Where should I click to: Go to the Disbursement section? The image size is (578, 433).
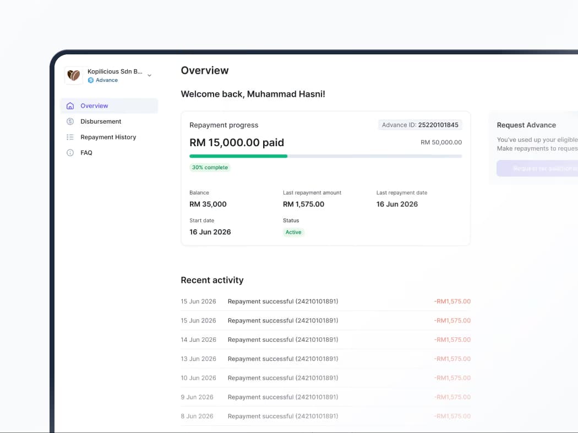109,121
